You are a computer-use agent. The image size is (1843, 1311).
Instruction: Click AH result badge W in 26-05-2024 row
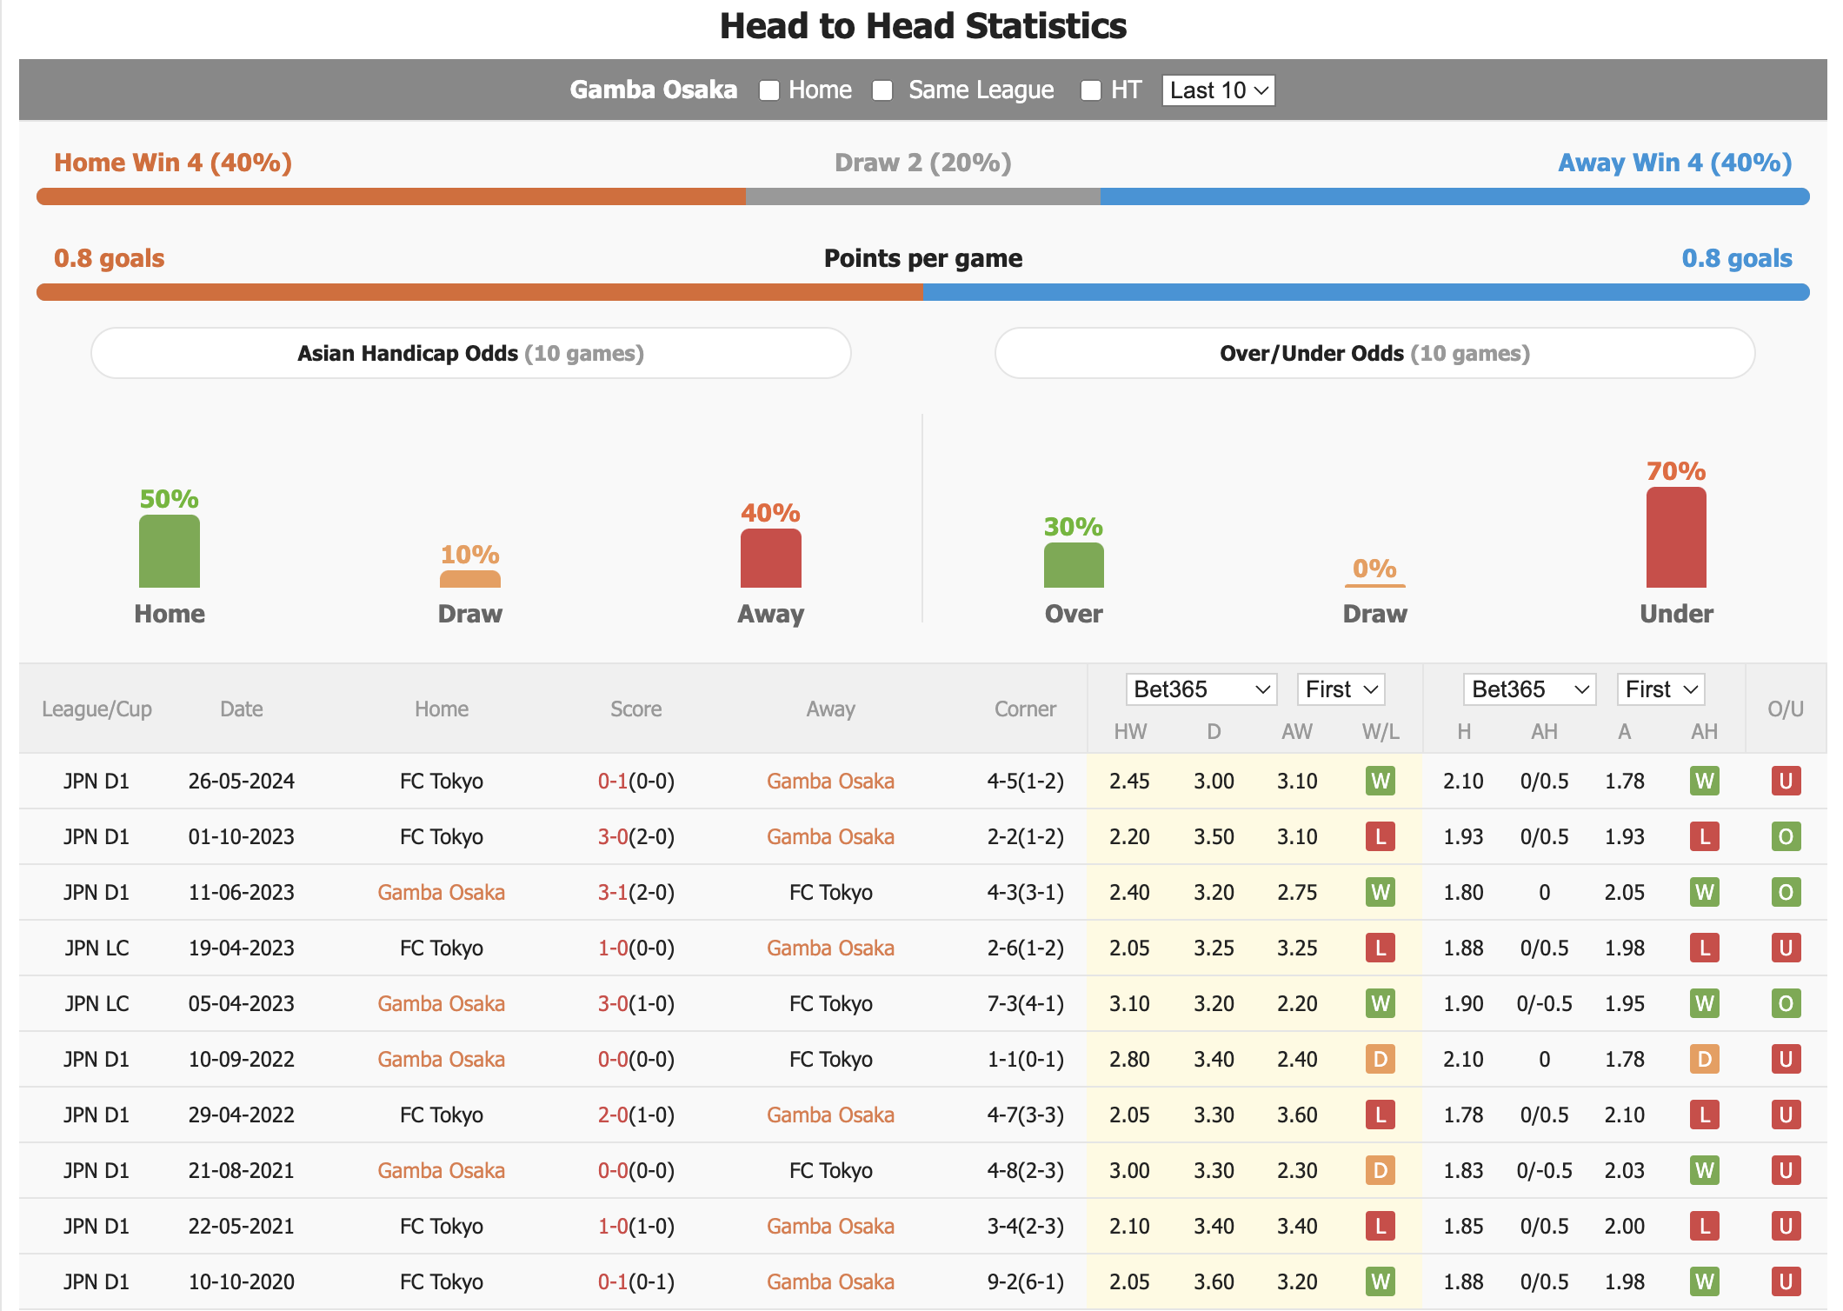(1705, 781)
